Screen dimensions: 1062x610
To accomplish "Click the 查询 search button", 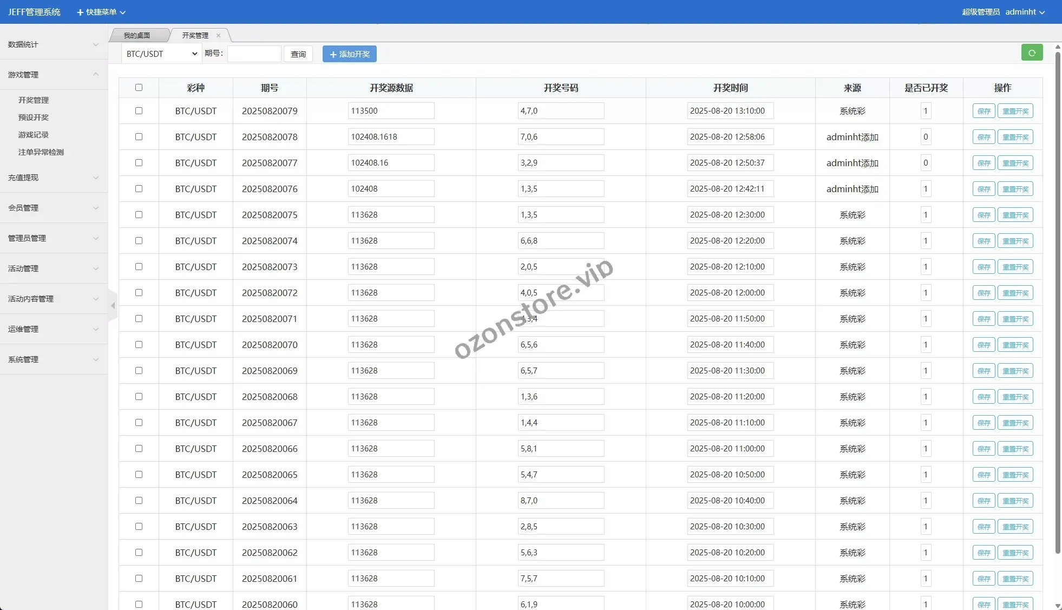I will 298,54.
